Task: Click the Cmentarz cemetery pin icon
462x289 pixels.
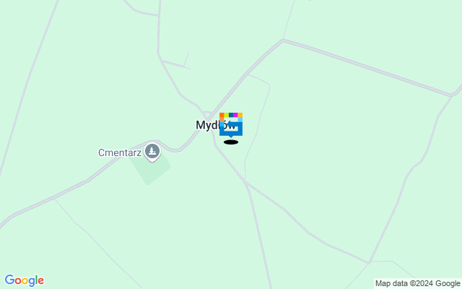Action: (x=152, y=152)
